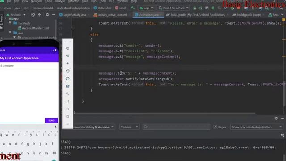Click the Project panel gear icon
Image resolution: width=286 pixels, height=161 pixels.
[47, 15]
